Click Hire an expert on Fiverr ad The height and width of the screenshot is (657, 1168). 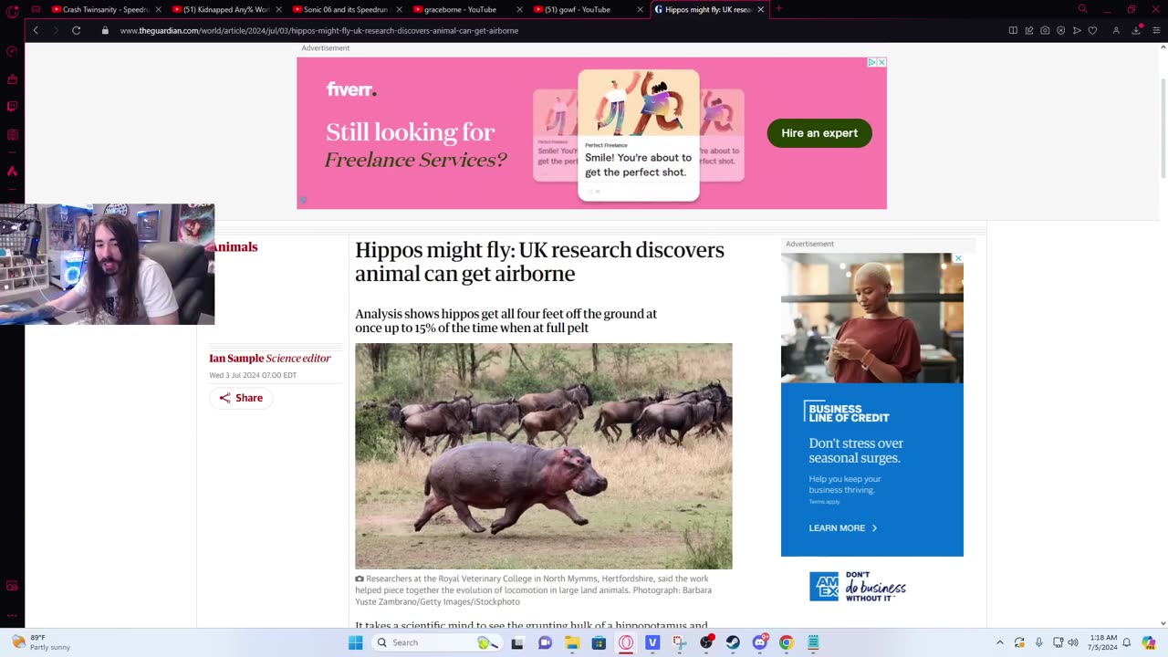click(819, 133)
